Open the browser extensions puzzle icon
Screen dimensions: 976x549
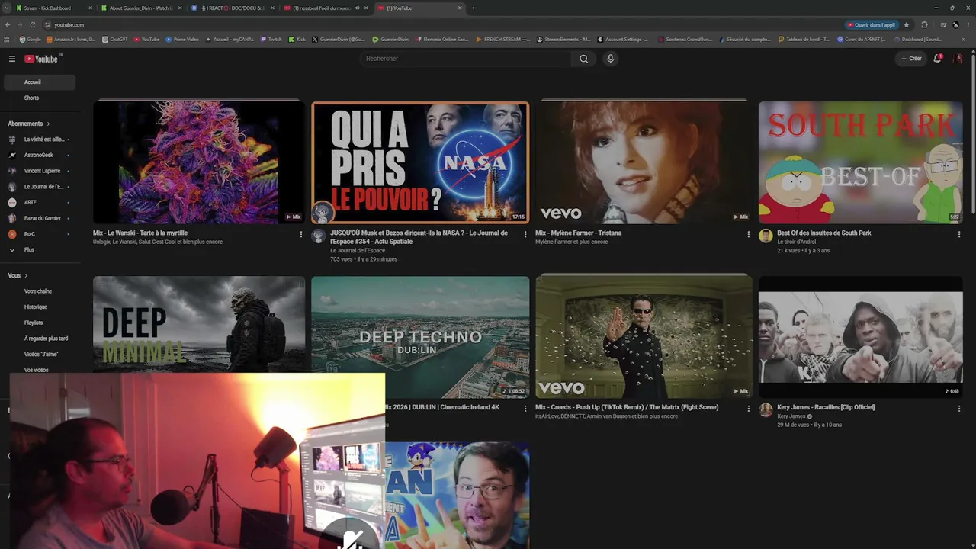point(924,24)
